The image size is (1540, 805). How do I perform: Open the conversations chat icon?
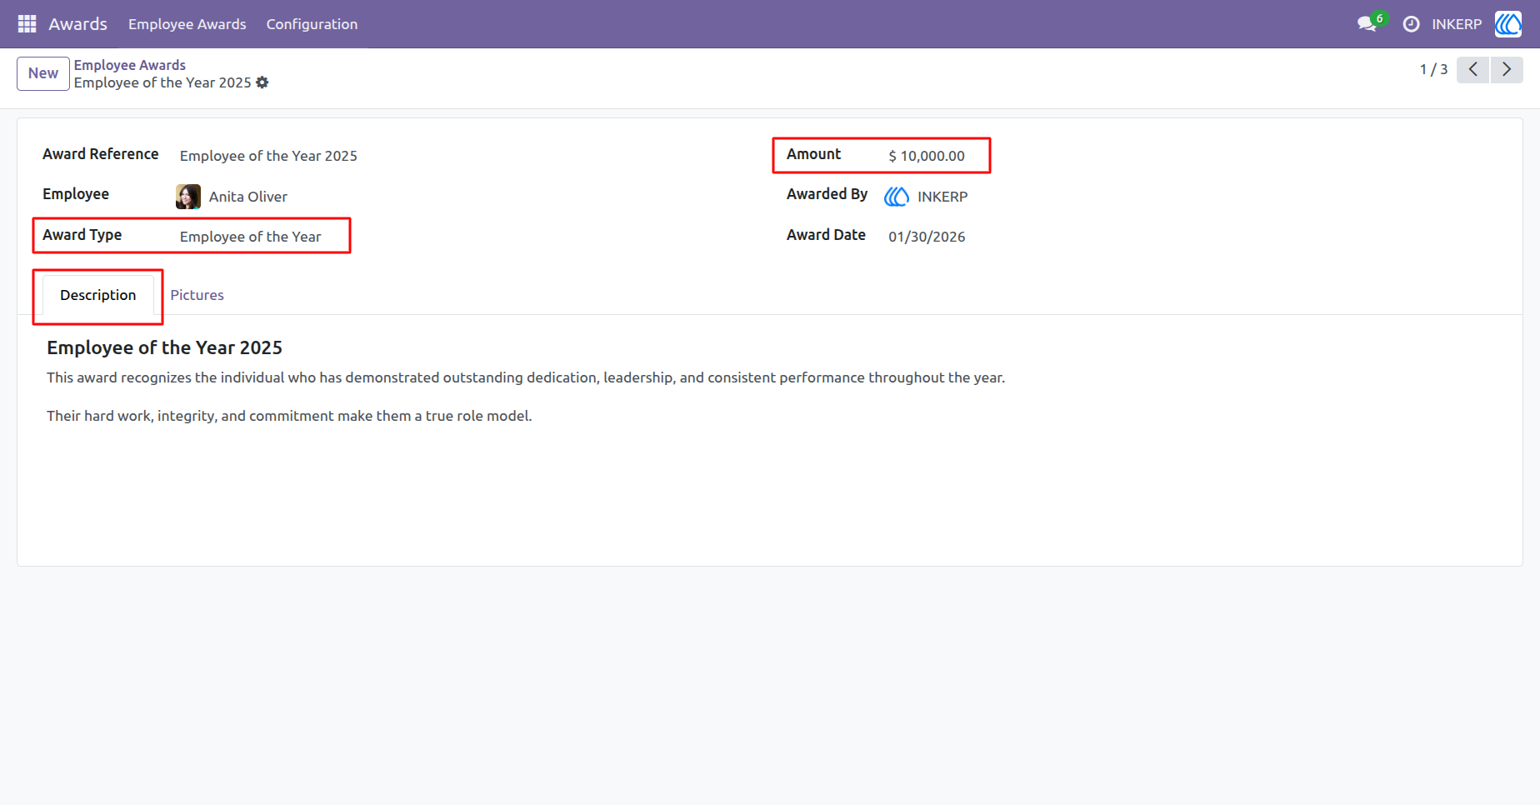point(1367,24)
